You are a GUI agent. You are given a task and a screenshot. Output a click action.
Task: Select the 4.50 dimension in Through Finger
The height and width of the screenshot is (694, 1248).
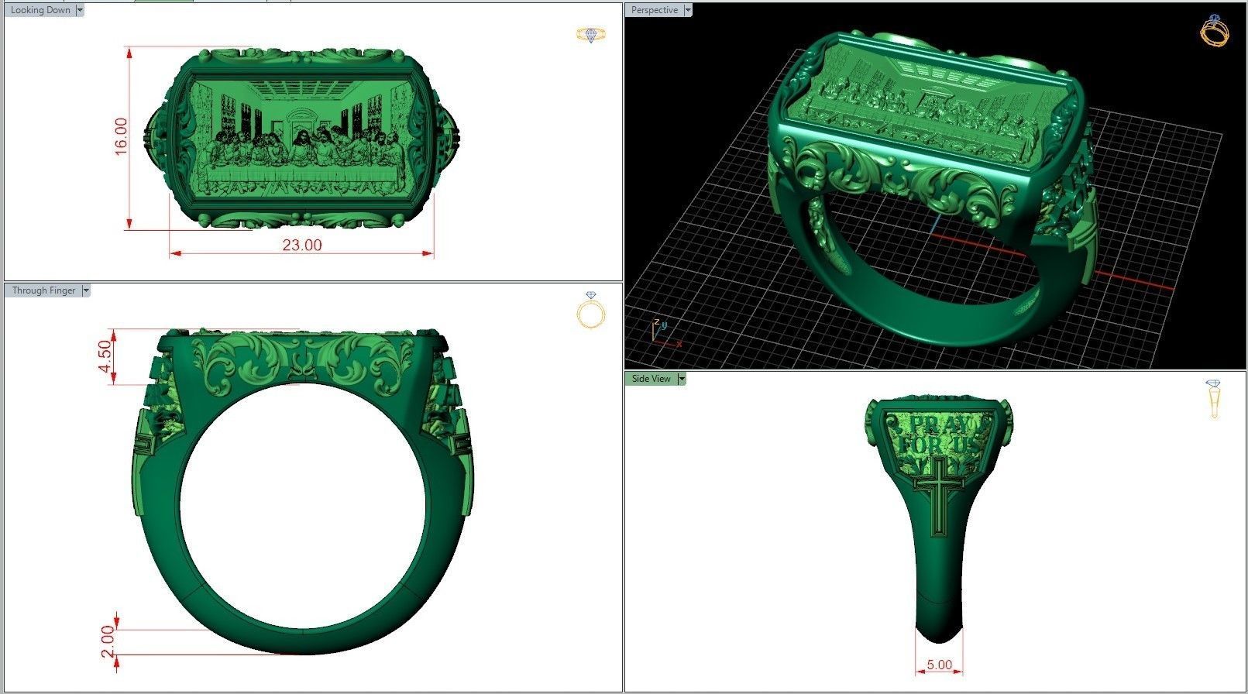coord(105,356)
